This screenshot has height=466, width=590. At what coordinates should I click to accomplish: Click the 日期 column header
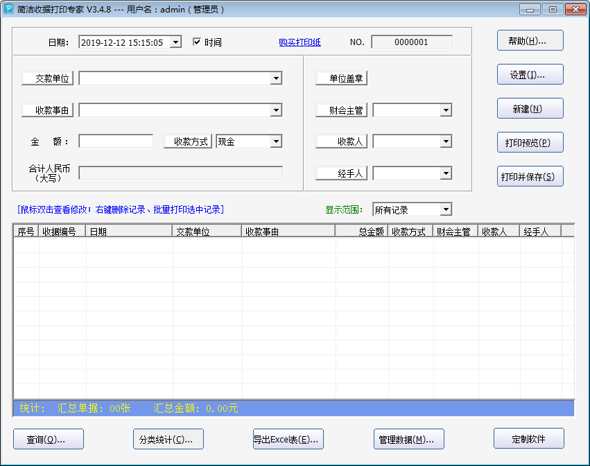tap(129, 231)
